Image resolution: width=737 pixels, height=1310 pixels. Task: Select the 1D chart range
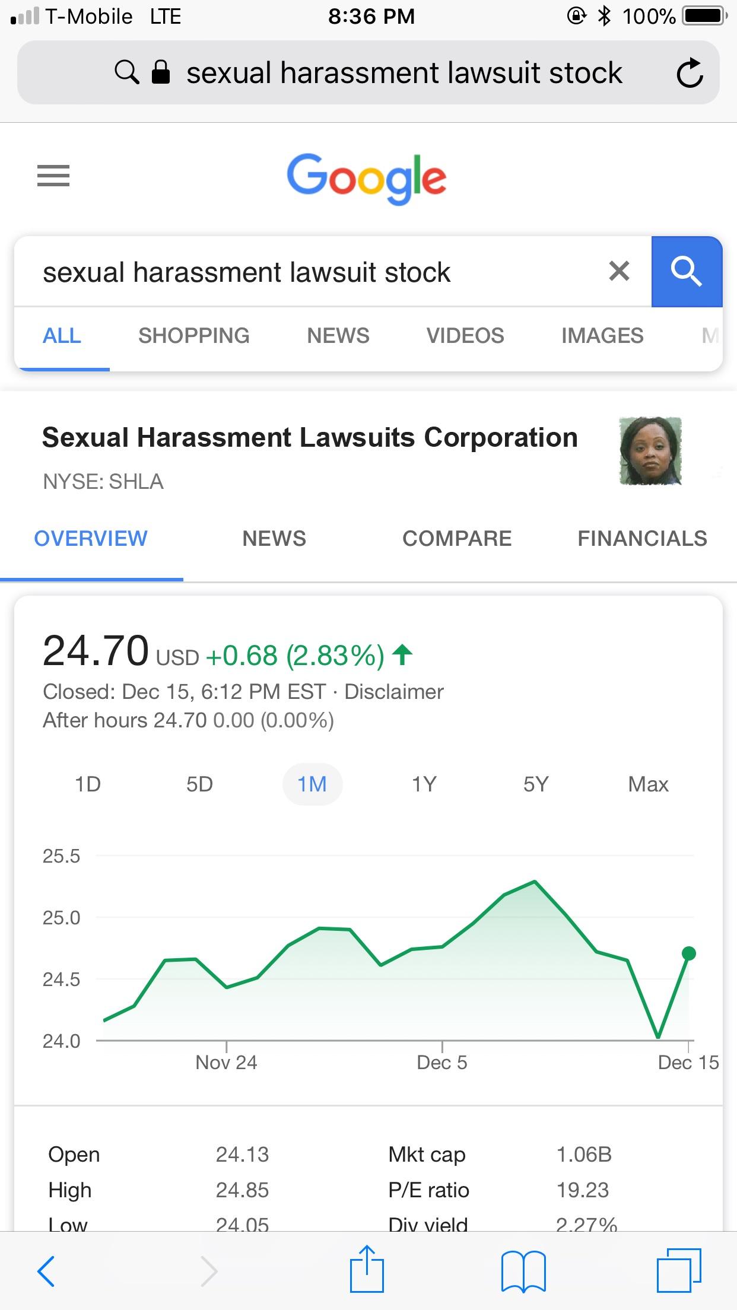click(x=88, y=784)
